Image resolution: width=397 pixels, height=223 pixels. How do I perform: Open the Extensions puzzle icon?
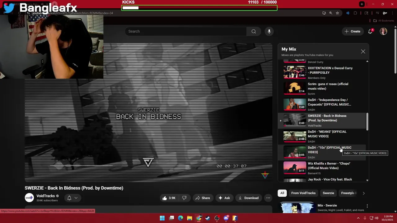pyautogui.click(x=355, y=13)
